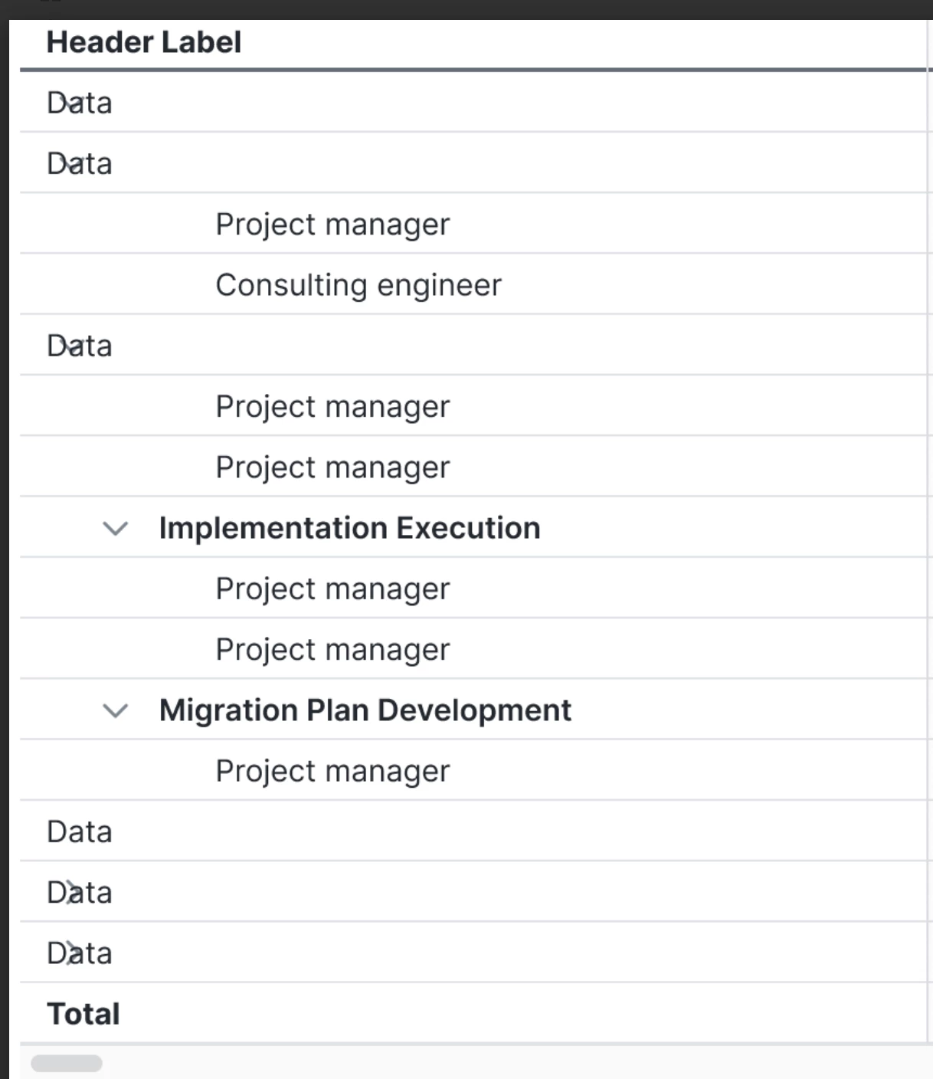Screen dimensions: 933x1079
Task: Select Project manager directly below Consulting engineer's Data row
Action: pos(332,407)
